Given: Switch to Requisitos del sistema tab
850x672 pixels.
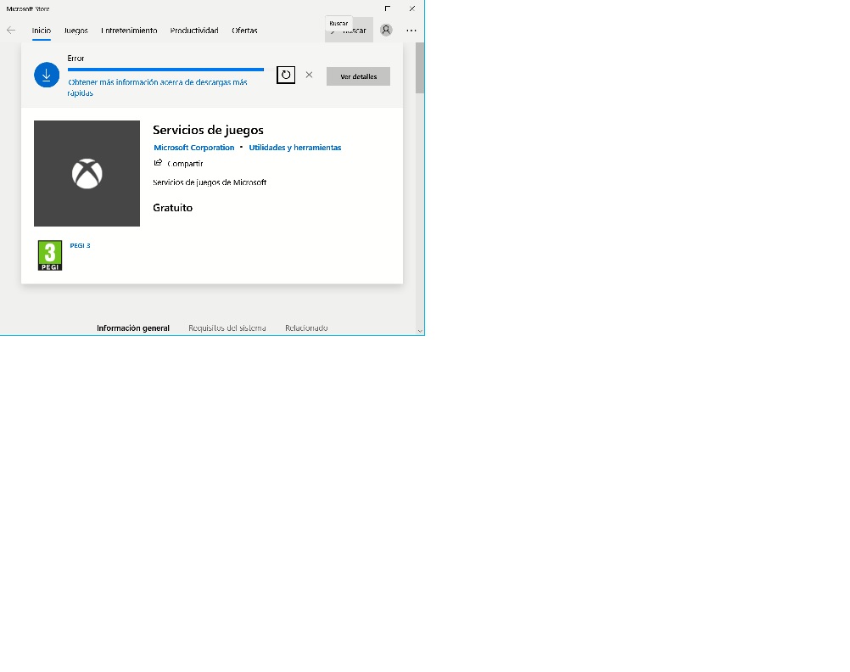Looking at the screenshot, I should [227, 328].
